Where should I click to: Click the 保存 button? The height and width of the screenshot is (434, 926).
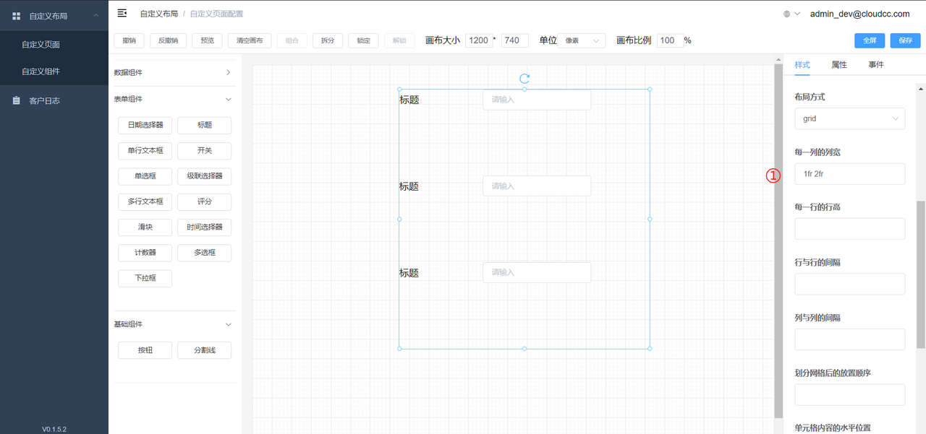tap(905, 40)
